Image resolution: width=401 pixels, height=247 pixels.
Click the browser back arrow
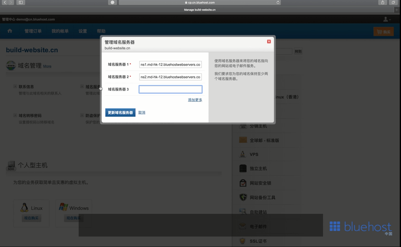click(x=5, y=2)
